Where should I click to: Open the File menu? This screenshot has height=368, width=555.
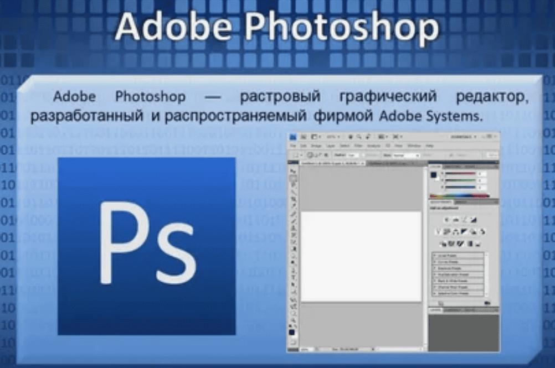[x=292, y=146]
